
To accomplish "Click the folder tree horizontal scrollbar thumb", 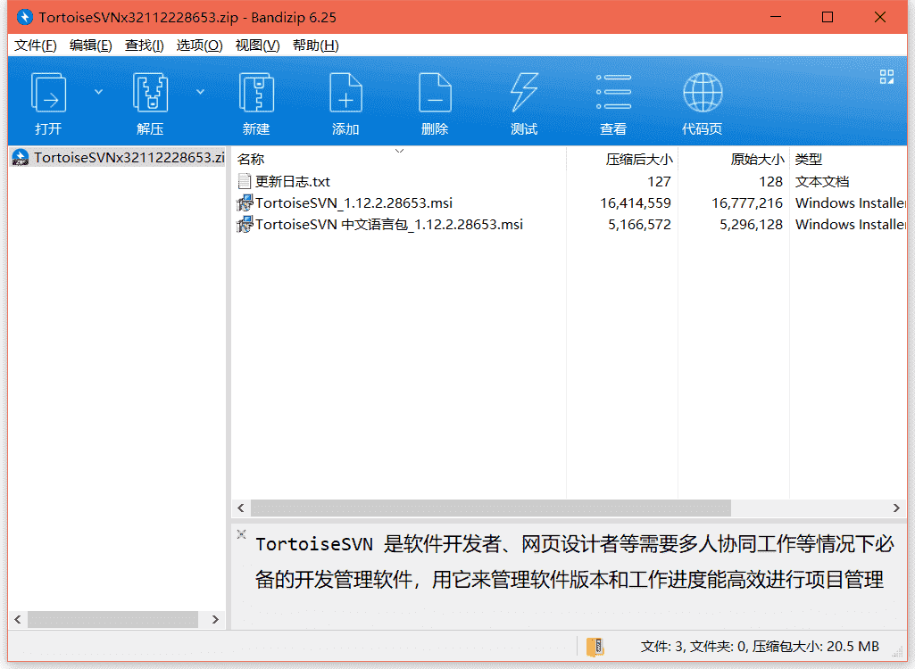I will tap(113, 619).
